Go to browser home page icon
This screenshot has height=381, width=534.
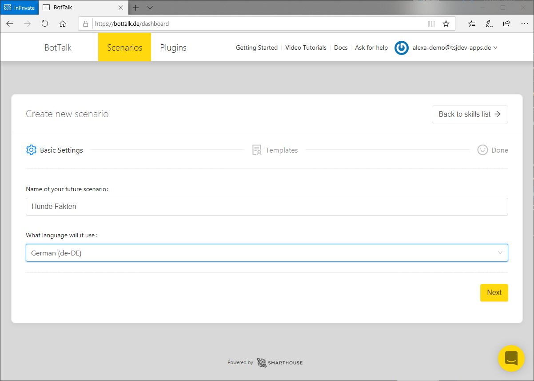pos(63,24)
